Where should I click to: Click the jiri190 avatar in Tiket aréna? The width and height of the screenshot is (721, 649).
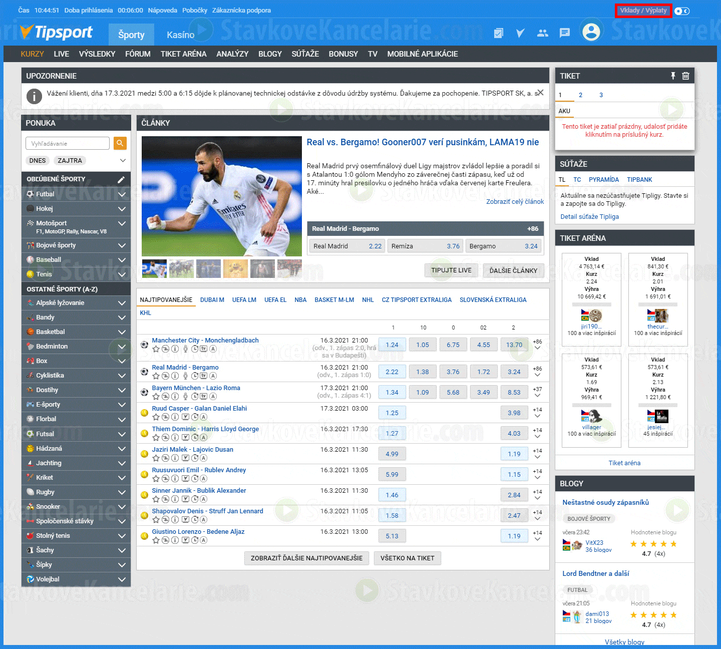595,315
